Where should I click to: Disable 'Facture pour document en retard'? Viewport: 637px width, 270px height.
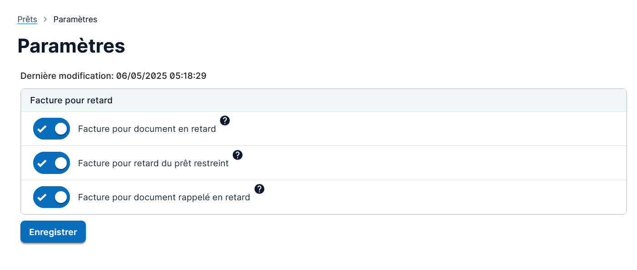click(51, 129)
